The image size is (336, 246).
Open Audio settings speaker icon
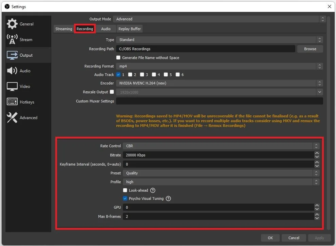coord(12,71)
